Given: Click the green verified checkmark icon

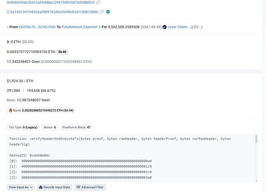Looking at the screenshot, I should [108, 12].
